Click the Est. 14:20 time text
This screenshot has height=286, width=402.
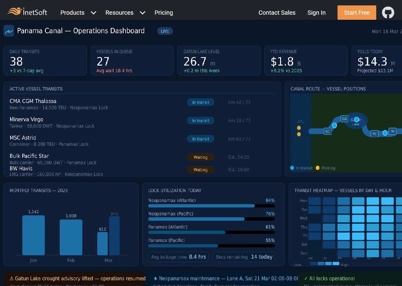239,157
